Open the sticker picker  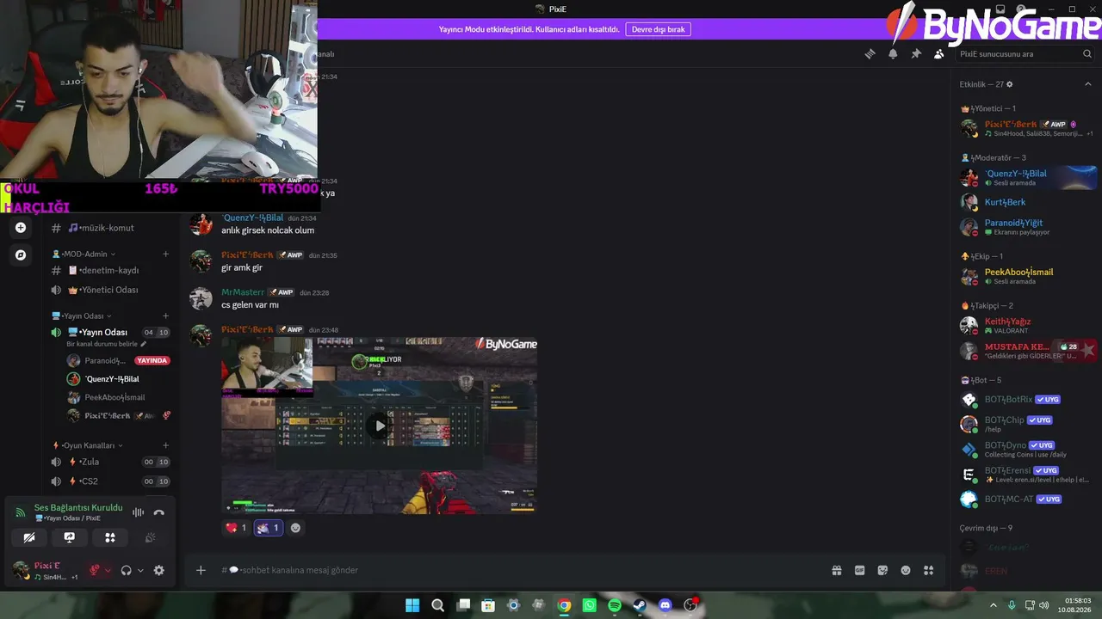[x=882, y=570]
